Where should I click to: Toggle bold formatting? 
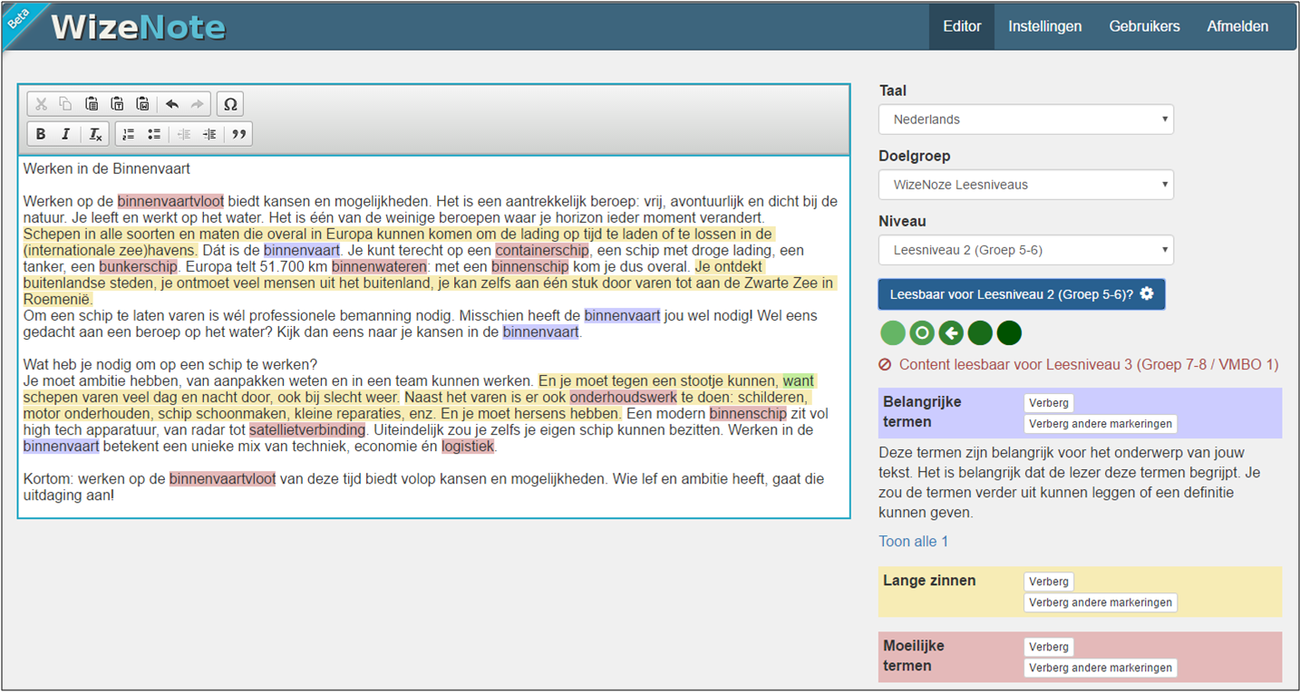point(41,134)
